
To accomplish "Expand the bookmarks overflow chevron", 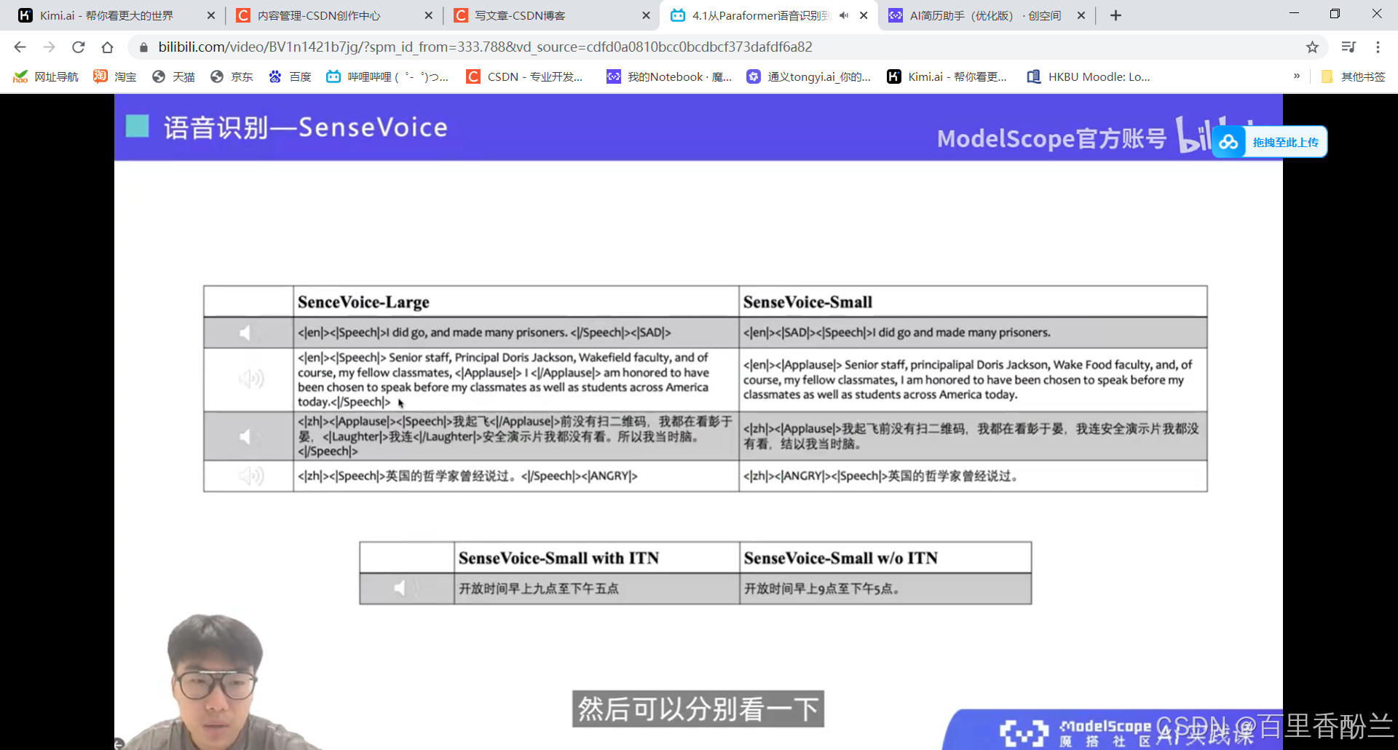I will pyautogui.click(x=1296, y=76).
